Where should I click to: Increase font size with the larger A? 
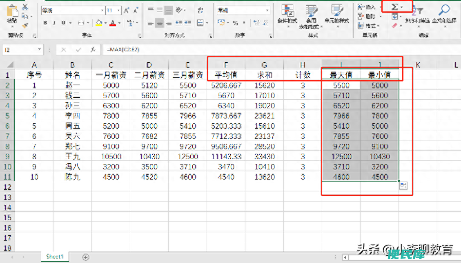127,11
